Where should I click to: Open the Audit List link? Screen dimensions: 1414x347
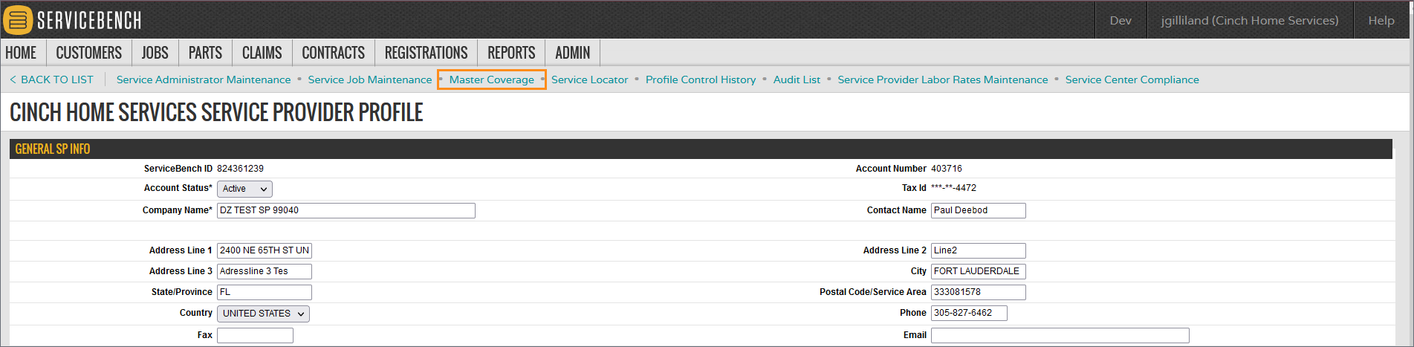click(797, 80)
